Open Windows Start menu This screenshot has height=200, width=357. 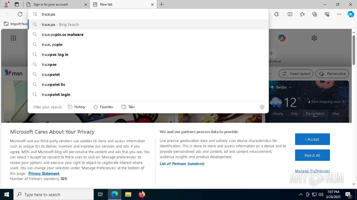[x=7, y=194]
